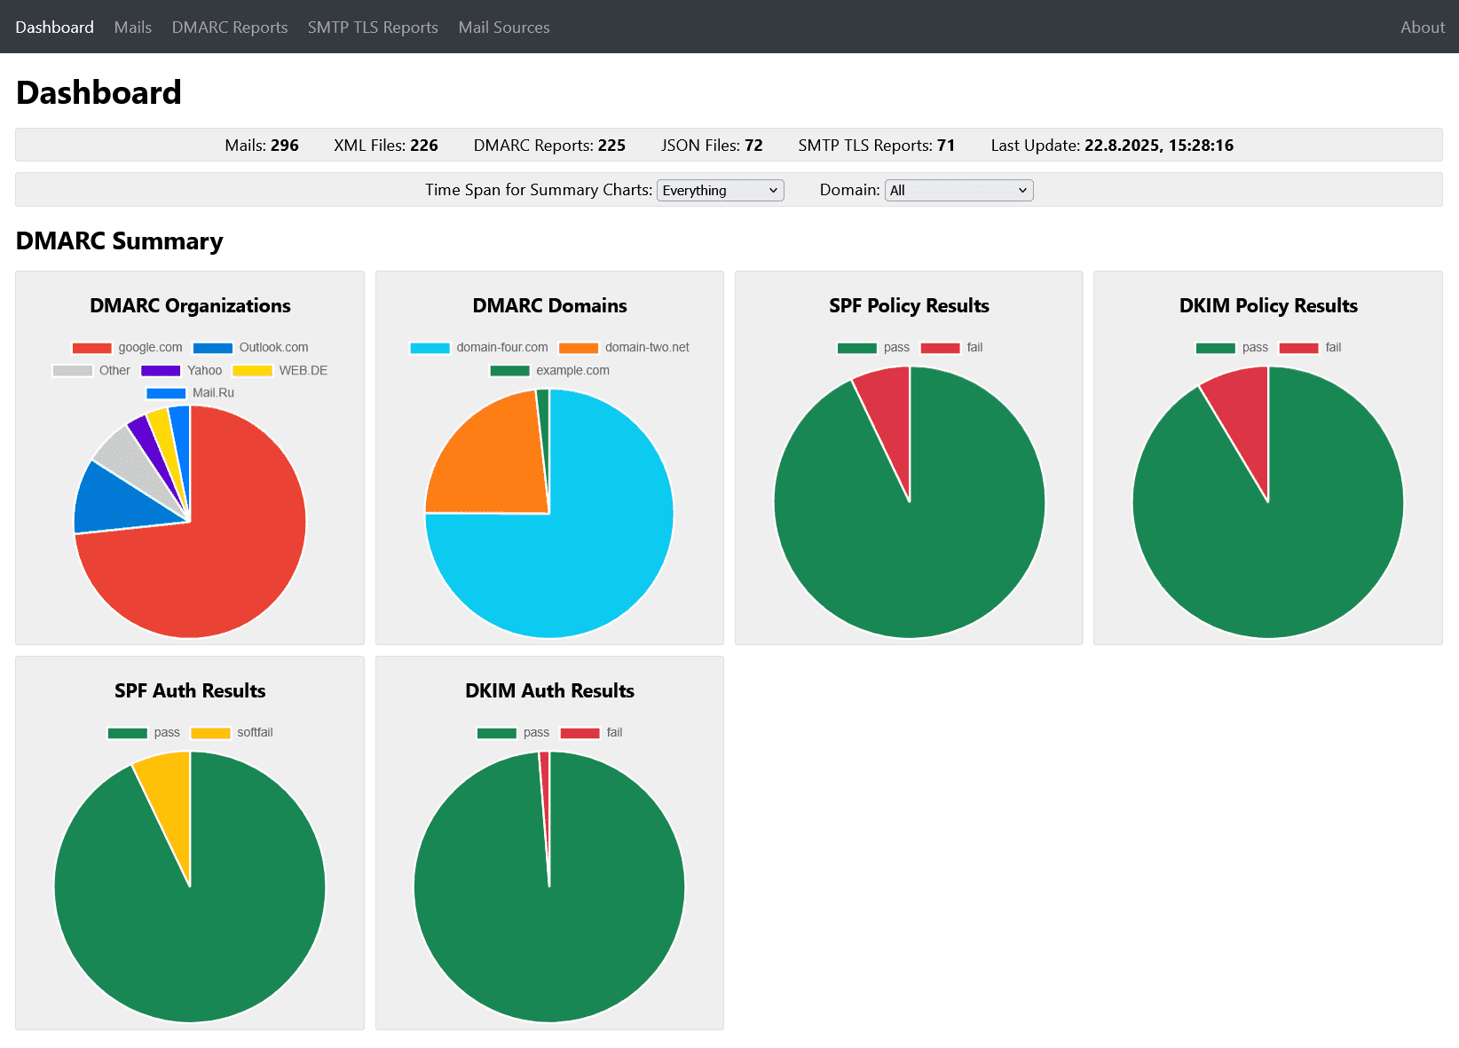Navigate to Mail Sources

[503, 28]
